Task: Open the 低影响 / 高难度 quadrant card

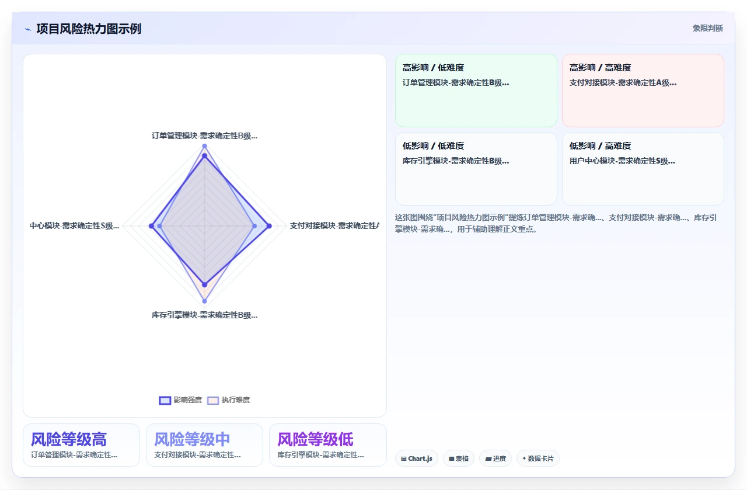Action: coord(643,169)
